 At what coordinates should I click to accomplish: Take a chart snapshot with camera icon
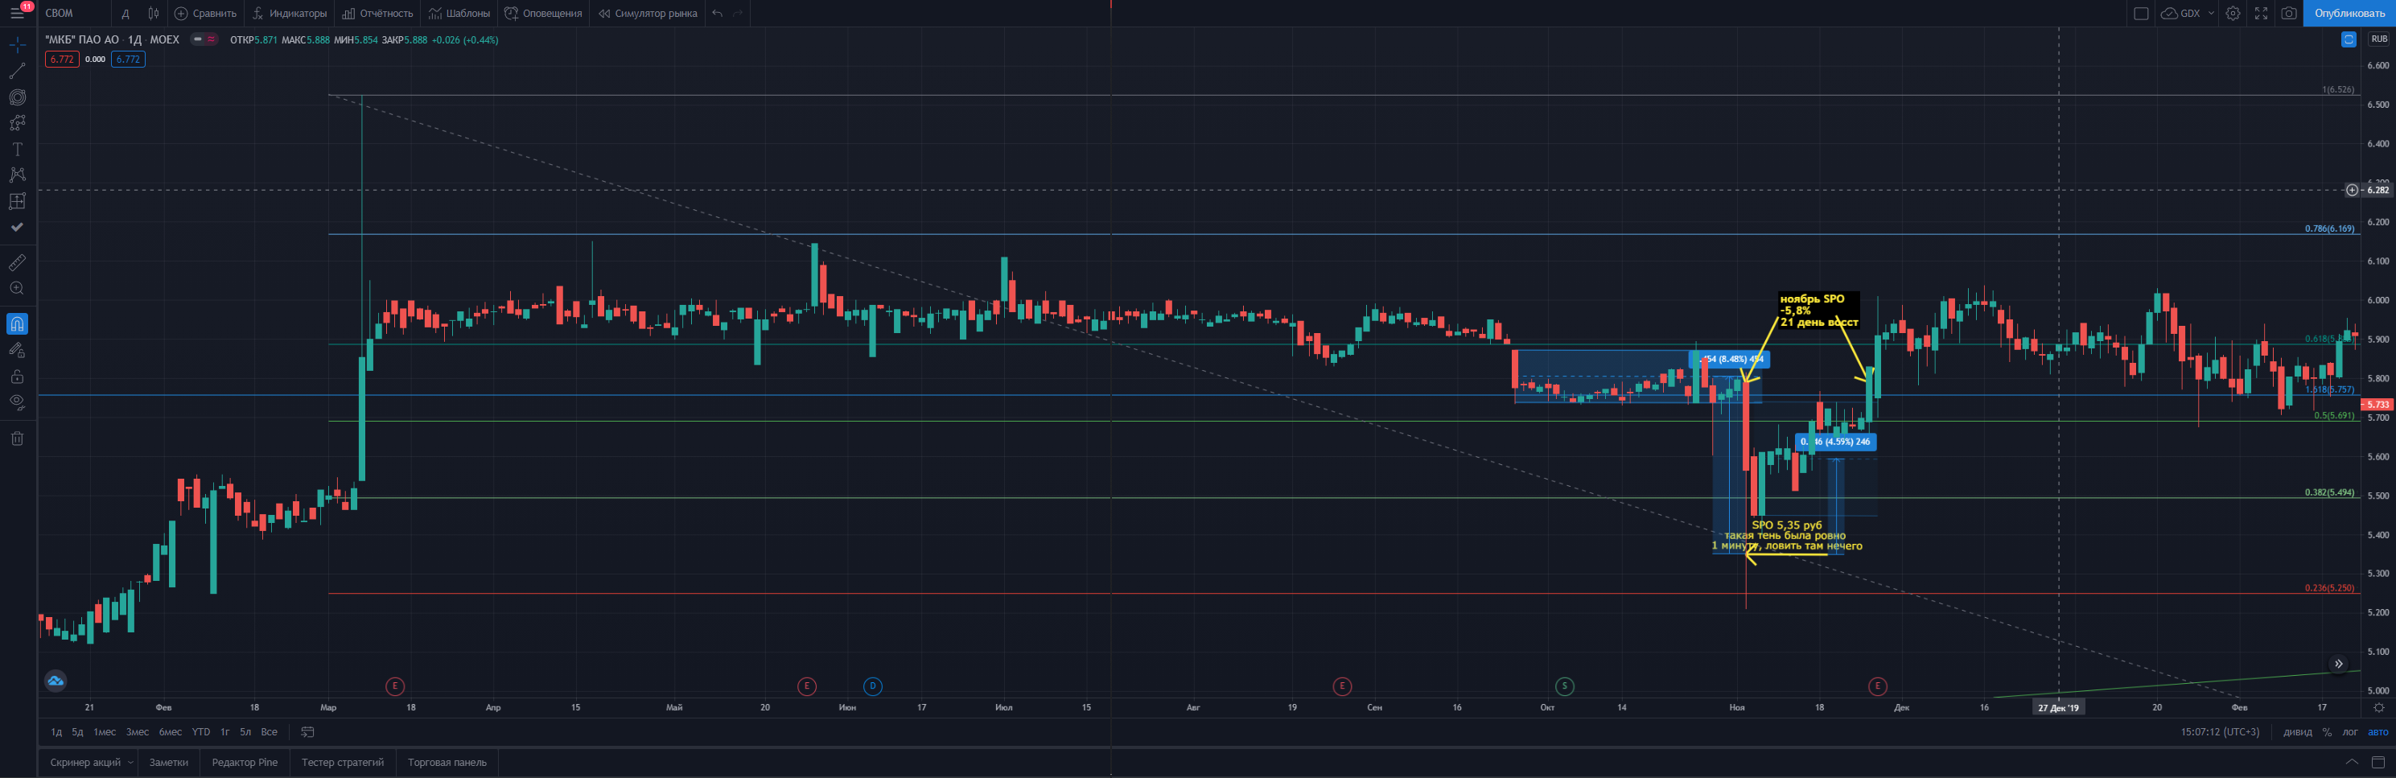point(2289,13)
